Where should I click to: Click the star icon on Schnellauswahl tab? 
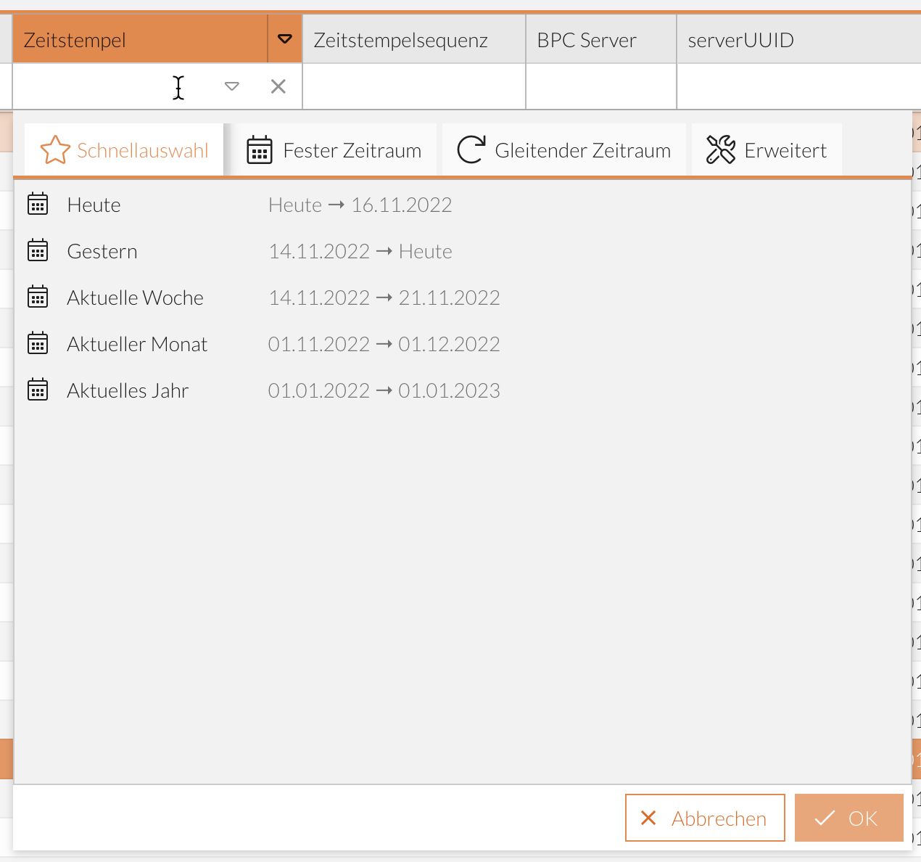click(x=55, y=150)
